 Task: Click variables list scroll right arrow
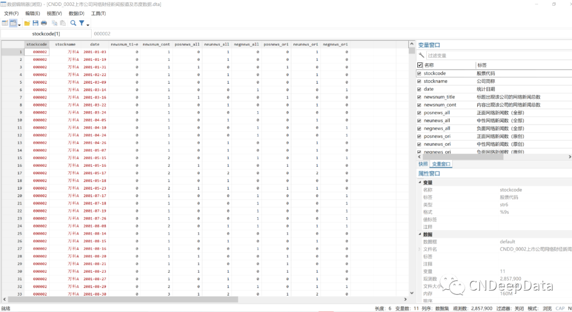tap(569, 157)
